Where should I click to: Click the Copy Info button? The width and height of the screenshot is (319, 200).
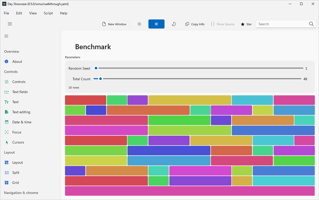(195, 24)
